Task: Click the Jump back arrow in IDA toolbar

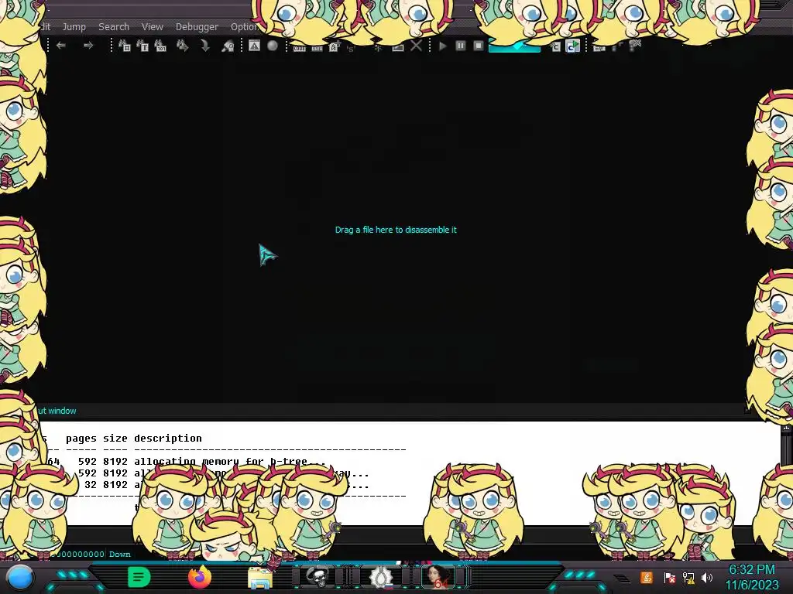Action: click(x=60, y=46)
